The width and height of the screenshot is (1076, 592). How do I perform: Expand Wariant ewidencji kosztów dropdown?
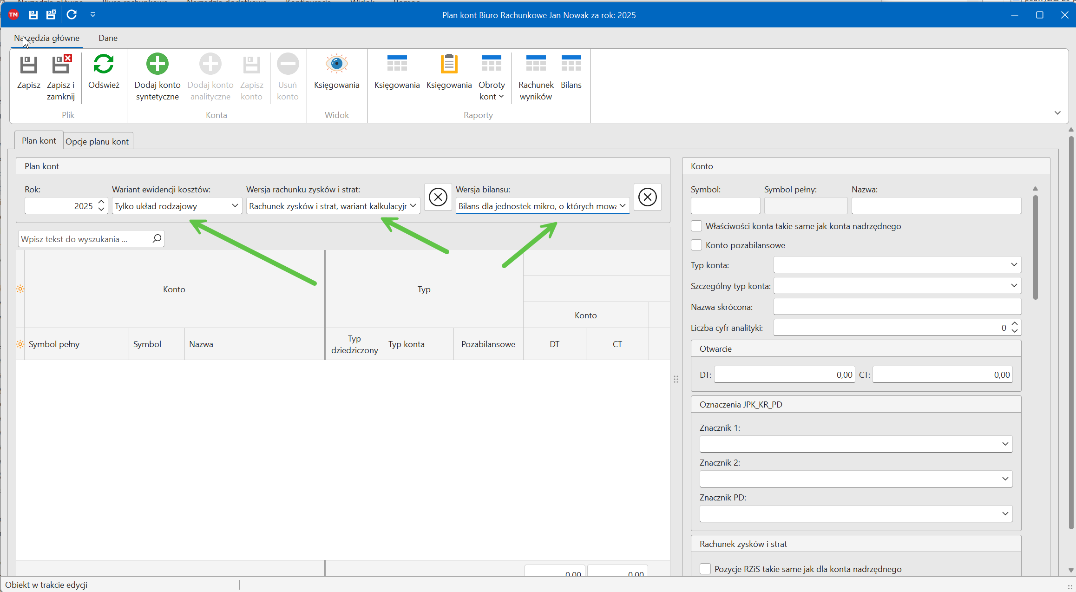click(235, 205)
